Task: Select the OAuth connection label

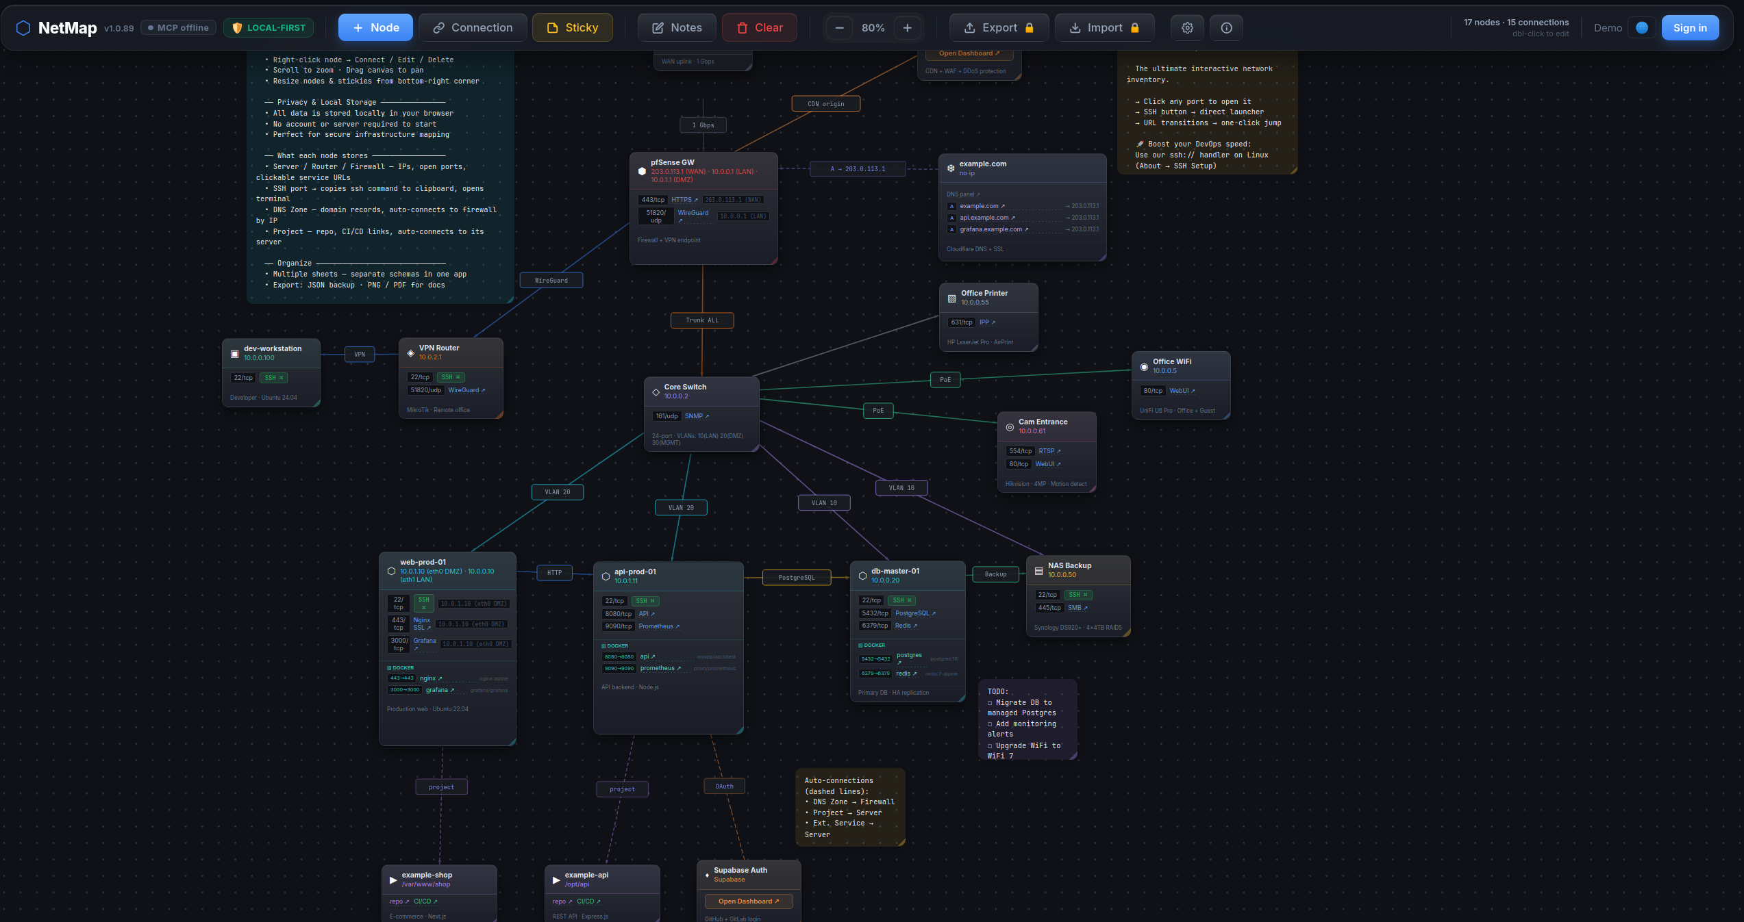Action: [724, 786]
